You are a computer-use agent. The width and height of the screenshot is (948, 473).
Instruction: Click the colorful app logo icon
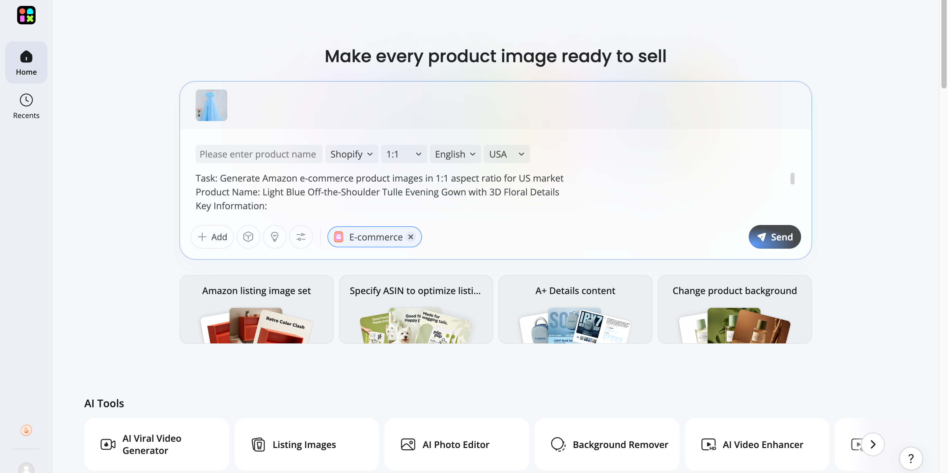pyautogui.click(x=26, y=15)
